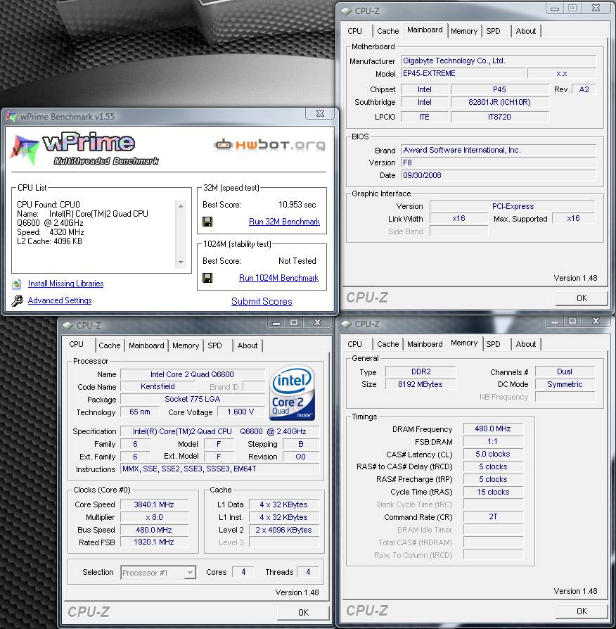Minimize the CPU-Z Mainboard window
This screenshot has width=616, height=629.
click(x=555, y=8)
